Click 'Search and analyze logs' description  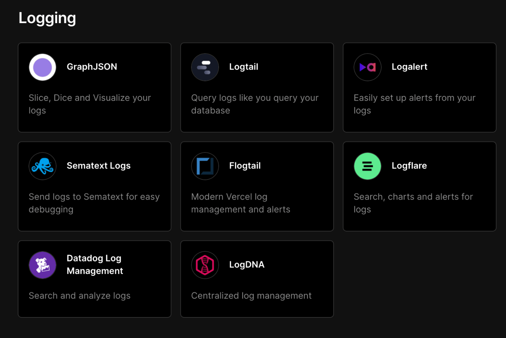pyautogui.click(x=80, y=296)
